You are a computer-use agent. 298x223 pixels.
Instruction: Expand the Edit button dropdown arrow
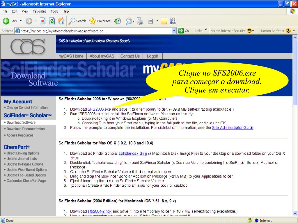157,21
